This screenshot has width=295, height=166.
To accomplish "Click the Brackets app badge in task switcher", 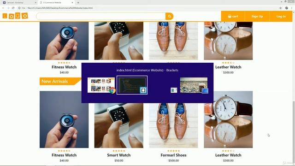I will coord(143,90).
